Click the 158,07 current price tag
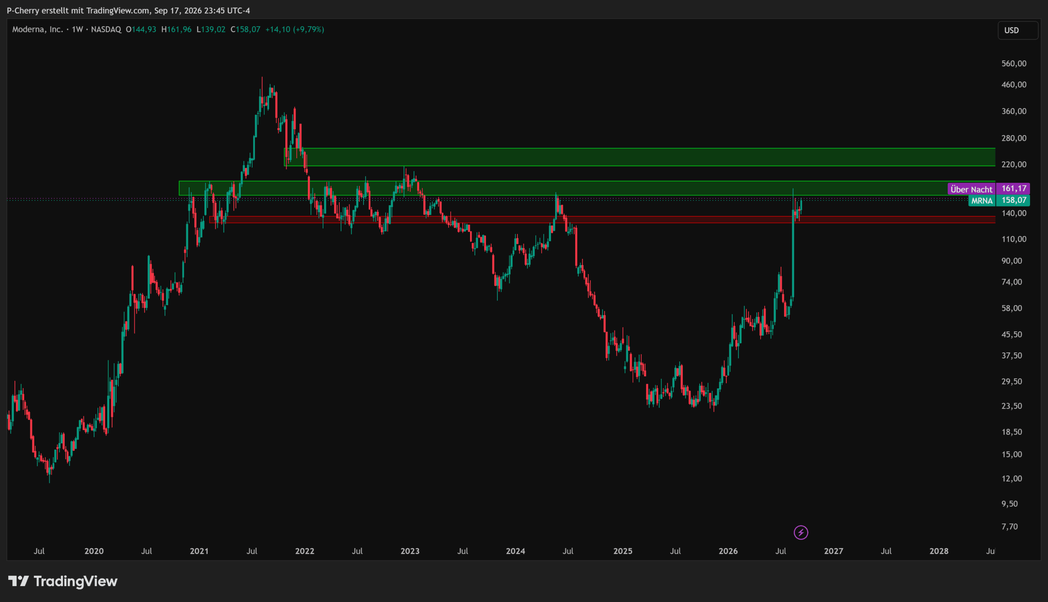Screen dimensions: 1048x602 click(x=1013, y=200)
